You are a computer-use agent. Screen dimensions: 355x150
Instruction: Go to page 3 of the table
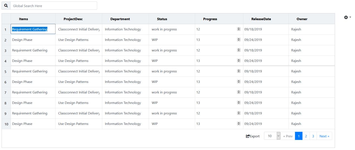[x=313, y=136]
